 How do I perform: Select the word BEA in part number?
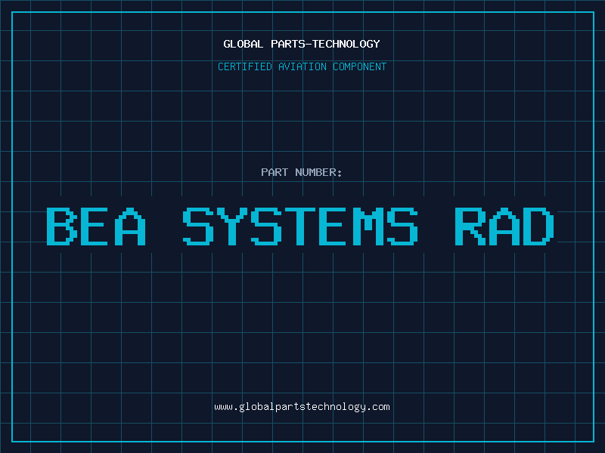(95, 226)
